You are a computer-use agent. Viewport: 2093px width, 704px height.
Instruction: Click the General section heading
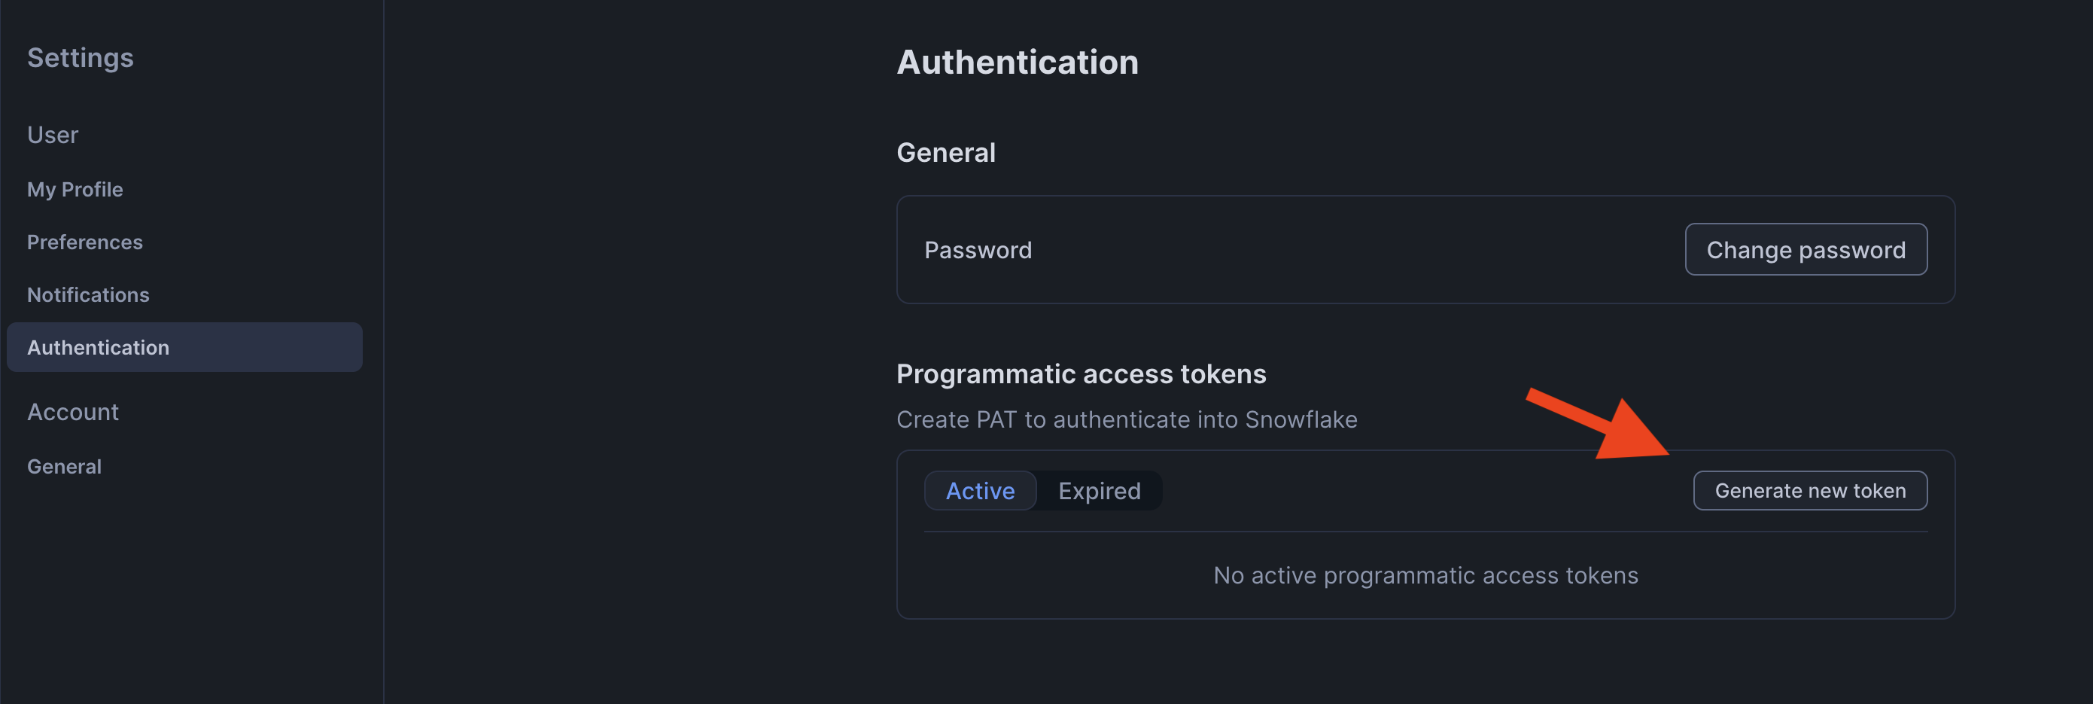click(946, 152)
